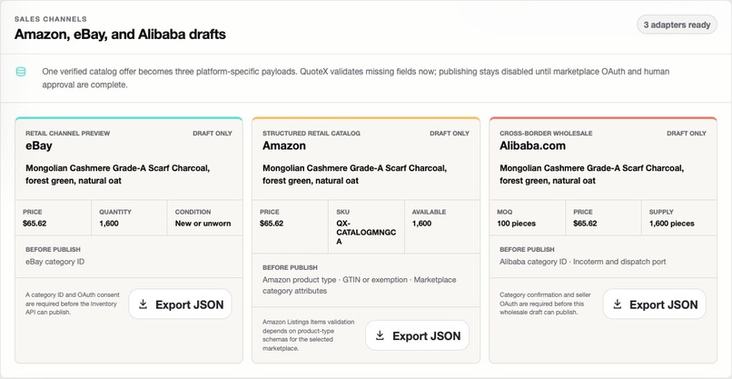The width and height of the screenshot is (732, 379).
Task: Click the 'AVAILABLE' field label
Action: tap(429, 212)
